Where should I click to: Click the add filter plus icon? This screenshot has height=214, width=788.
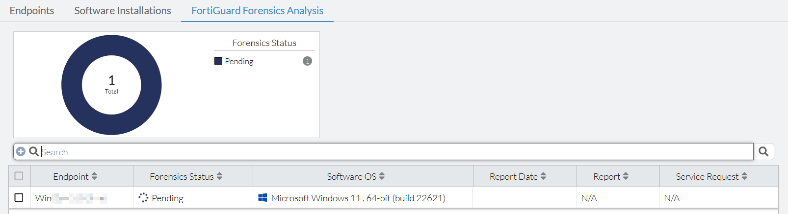21,152
